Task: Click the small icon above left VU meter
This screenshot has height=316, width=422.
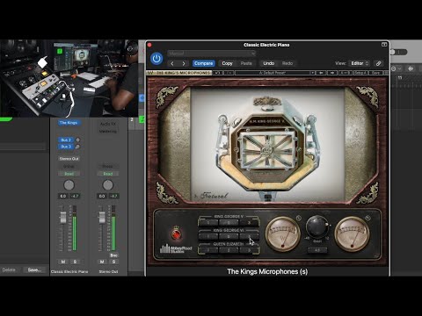Action: [x=298, y=218]
